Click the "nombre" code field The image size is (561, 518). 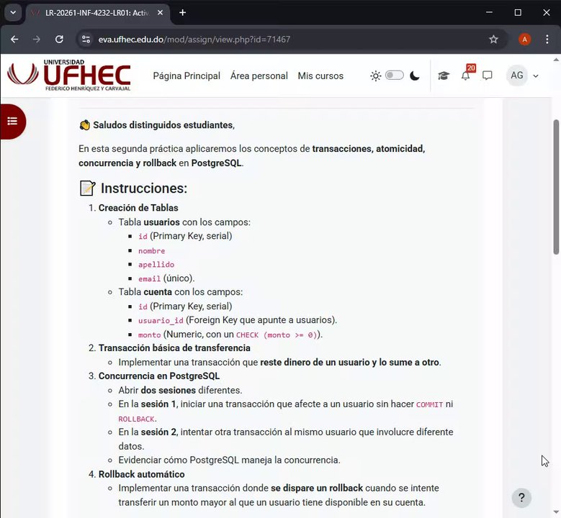coord(152,251)
